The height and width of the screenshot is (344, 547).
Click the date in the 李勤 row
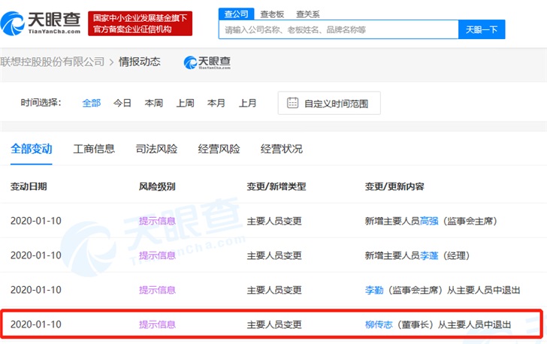pyautogui.click(x=36, y=290)
